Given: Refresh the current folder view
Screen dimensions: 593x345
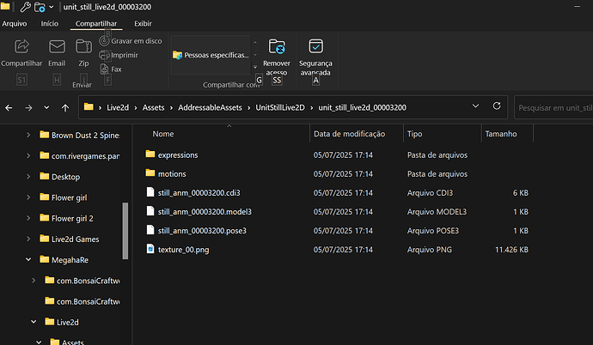Looking at the screenshot, I should 497,106.
